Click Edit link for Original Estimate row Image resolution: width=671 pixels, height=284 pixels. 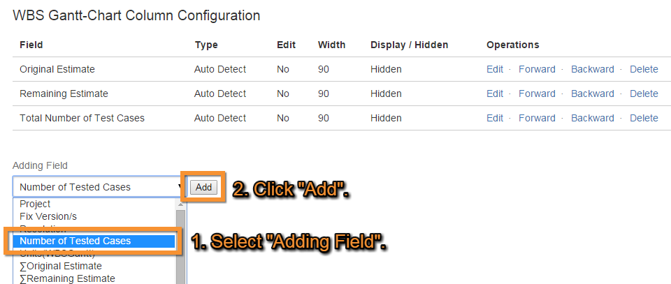coord(495,69)
